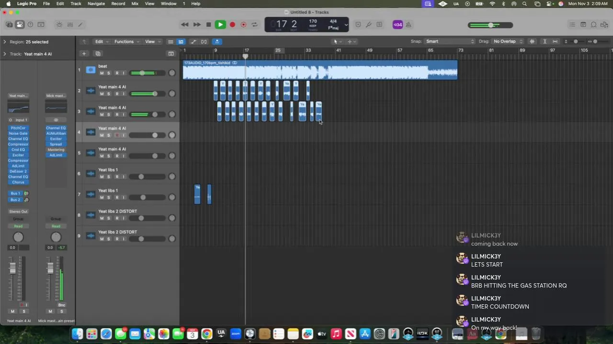
Task: Click bar 33 on the timeline ruler
Action: coord(308,50)
